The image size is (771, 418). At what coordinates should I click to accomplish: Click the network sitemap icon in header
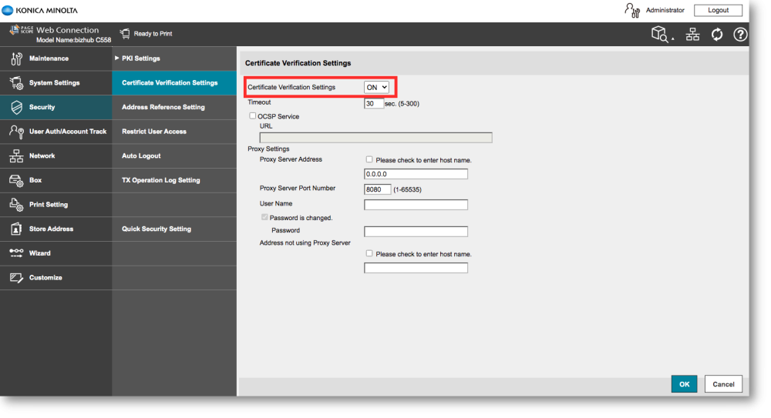tap(693, 34)
